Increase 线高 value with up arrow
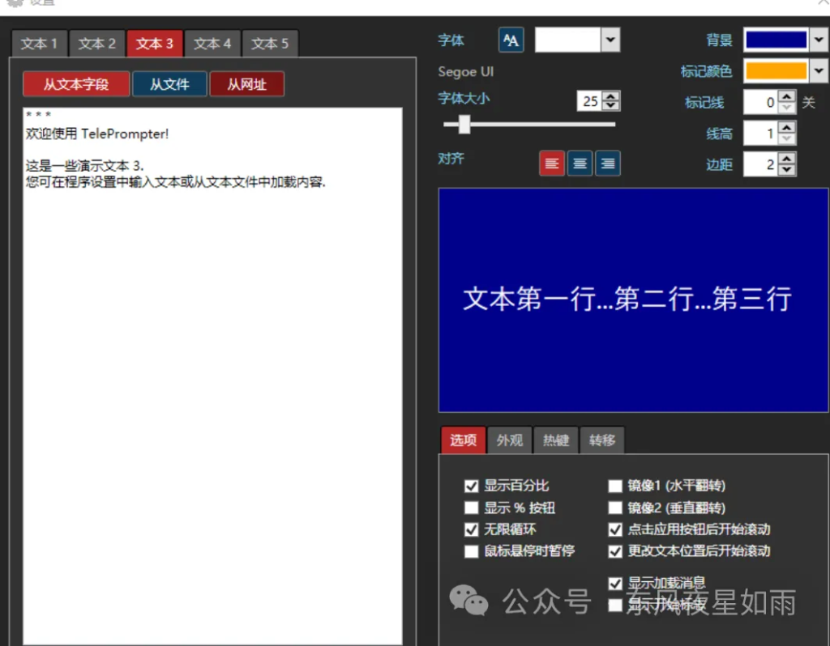830x646 pixels. (x=787, y=127)
